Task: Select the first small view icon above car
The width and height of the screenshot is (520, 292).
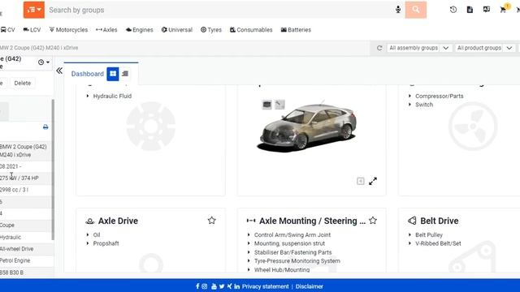Action: (x=267, y=105)
